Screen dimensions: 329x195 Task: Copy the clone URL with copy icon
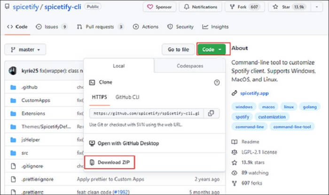[x=211, y=113]
